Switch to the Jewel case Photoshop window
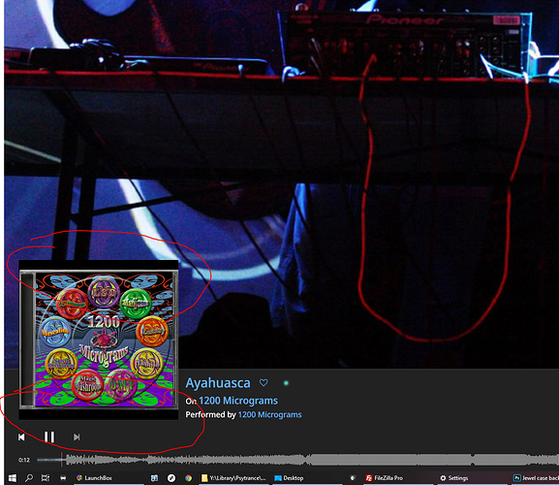Image resolution: width=559 pixels, height=485 pixels. (536, 478)
